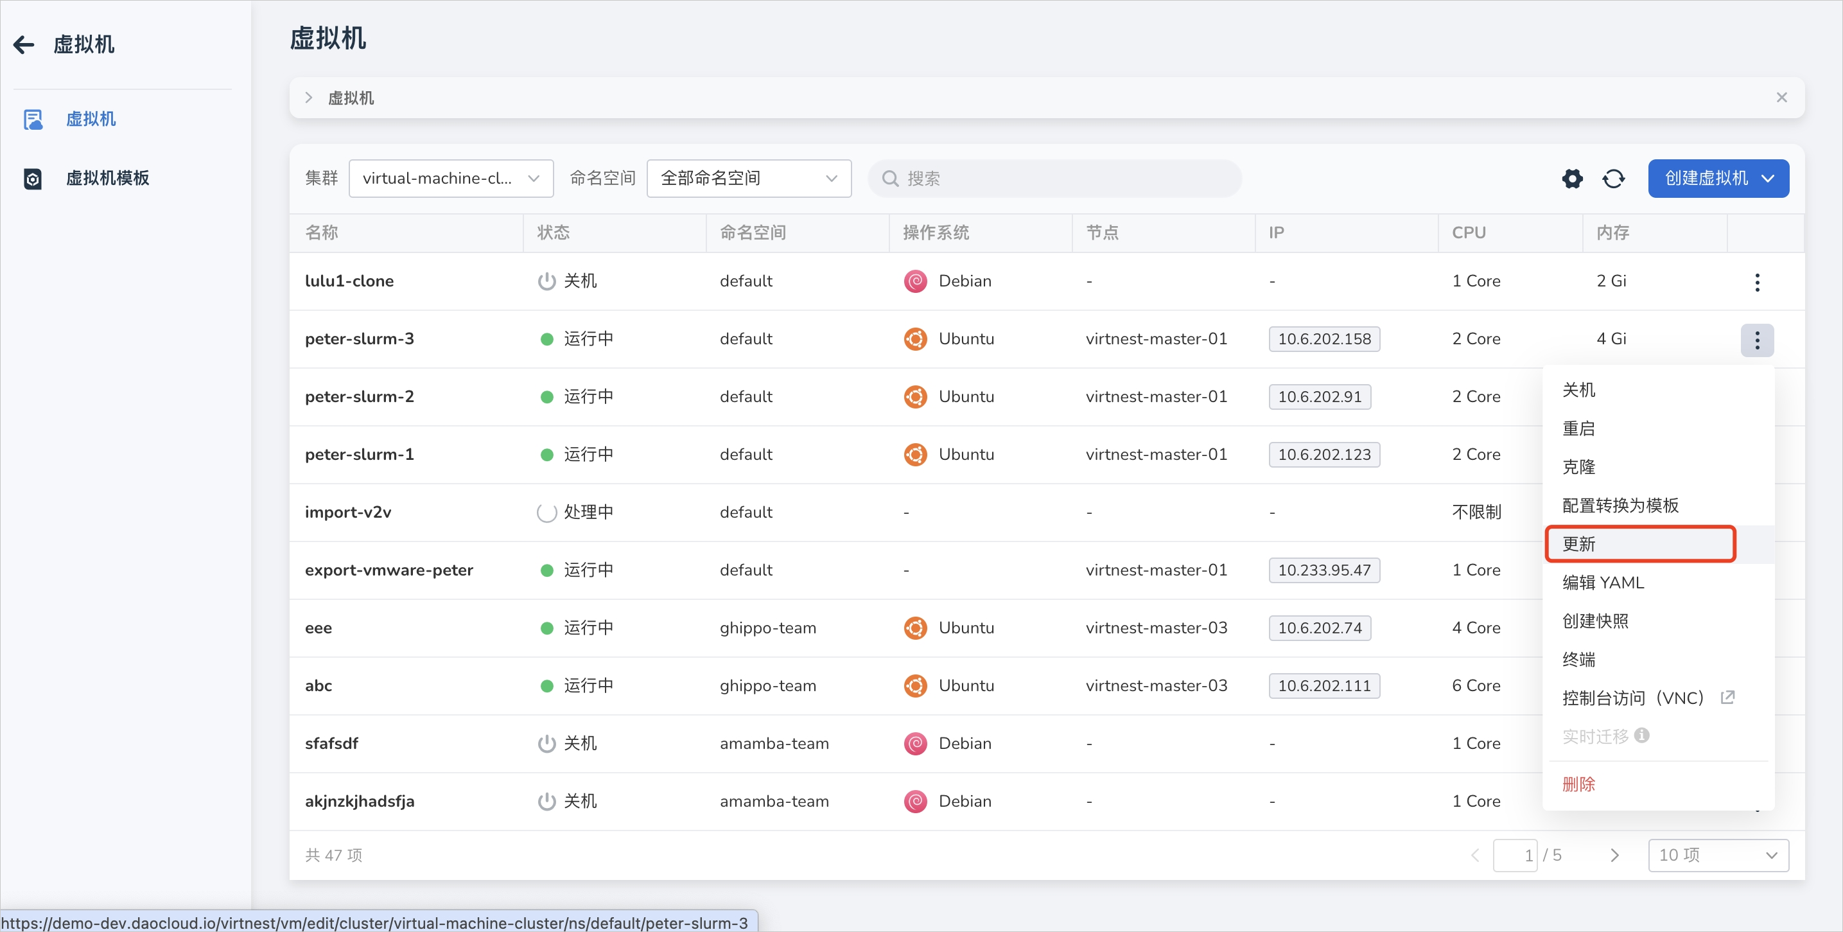
Task: Click external link icon beside VNC
Action: (1727, 697)
